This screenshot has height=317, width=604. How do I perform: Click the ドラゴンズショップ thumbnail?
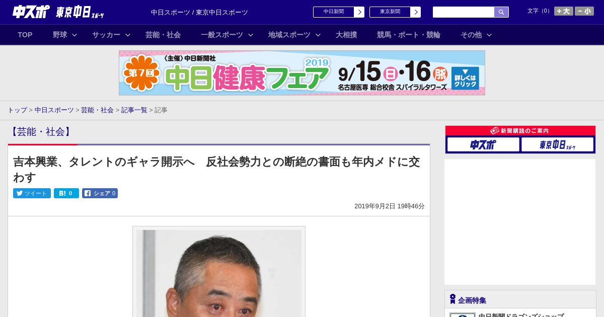click(x=462, y=315)
